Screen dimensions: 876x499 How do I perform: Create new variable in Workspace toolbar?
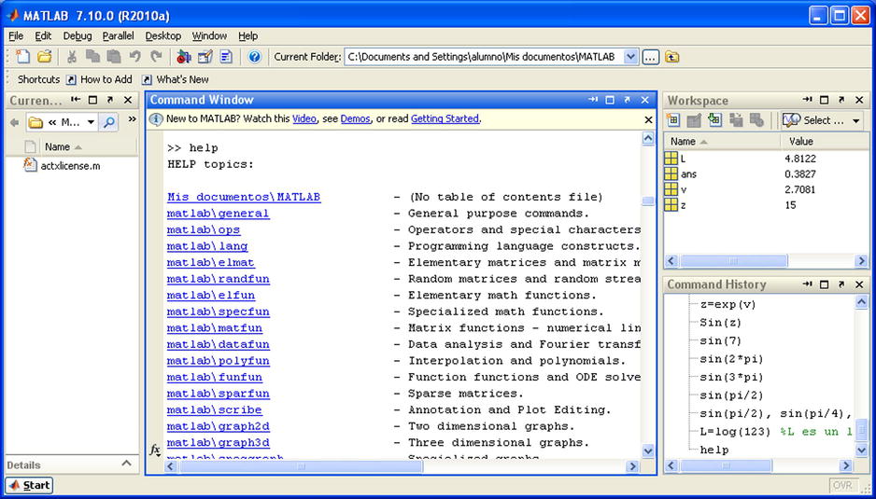point(672,119)
